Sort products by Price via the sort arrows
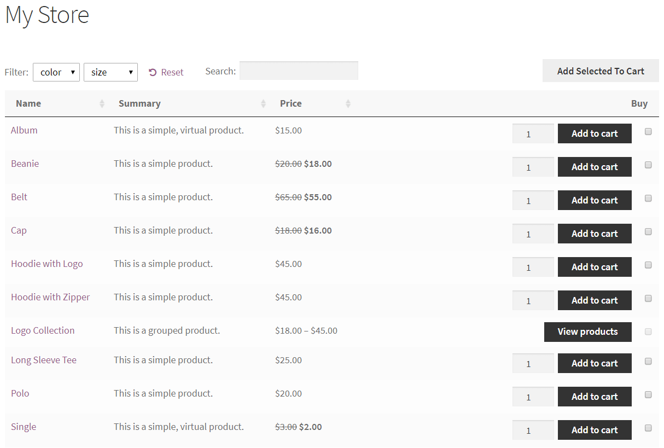The height and width of the screenshot is (448, 664). click(x=348, y=103)
